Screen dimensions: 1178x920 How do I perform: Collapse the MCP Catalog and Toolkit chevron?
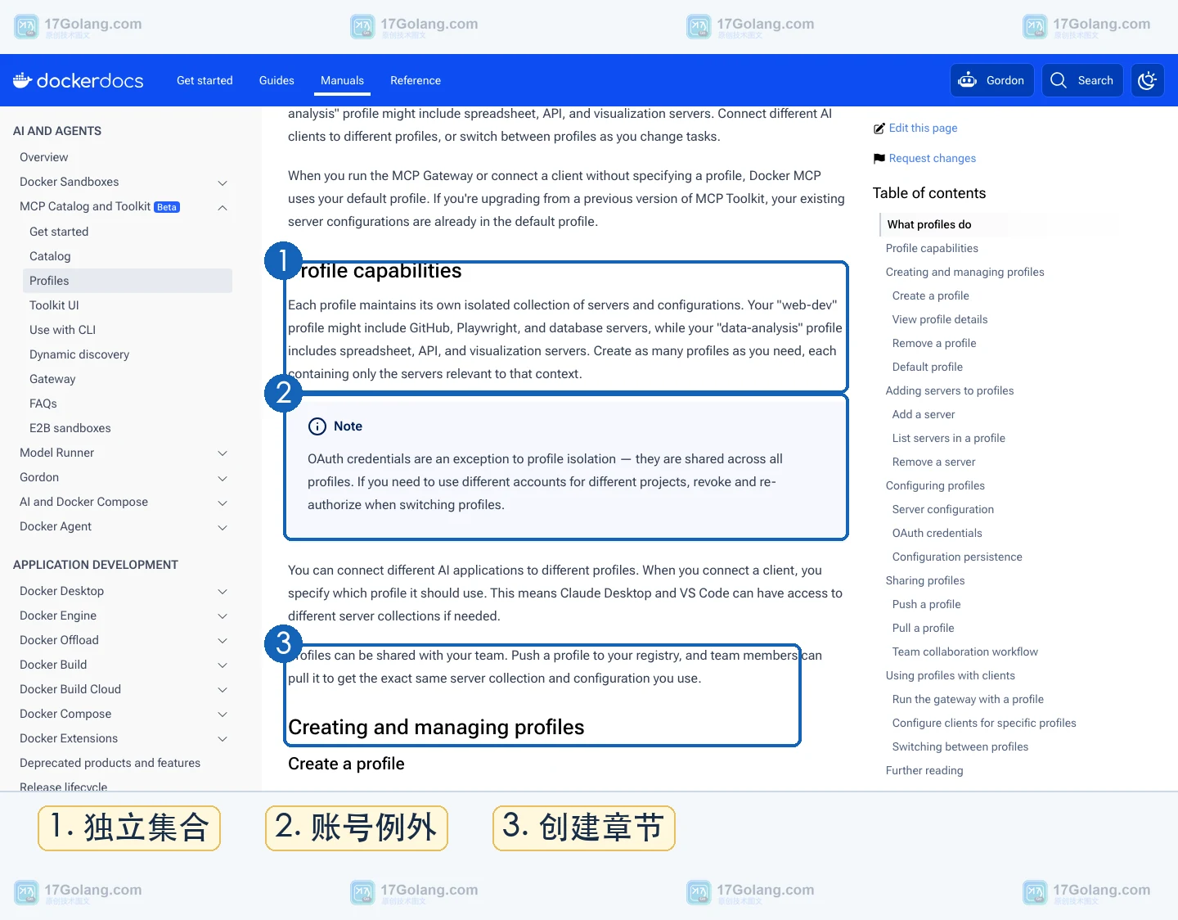223,207
